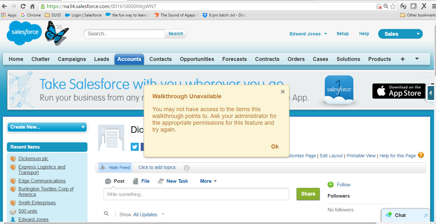Viewport: 436px width, 224px height.
Task: Open Dickenson plc from Recent Items
Action: pyautogui.click(x=33, y=158)
